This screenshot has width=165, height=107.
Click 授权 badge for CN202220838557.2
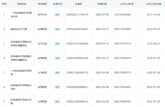point(57,73)
